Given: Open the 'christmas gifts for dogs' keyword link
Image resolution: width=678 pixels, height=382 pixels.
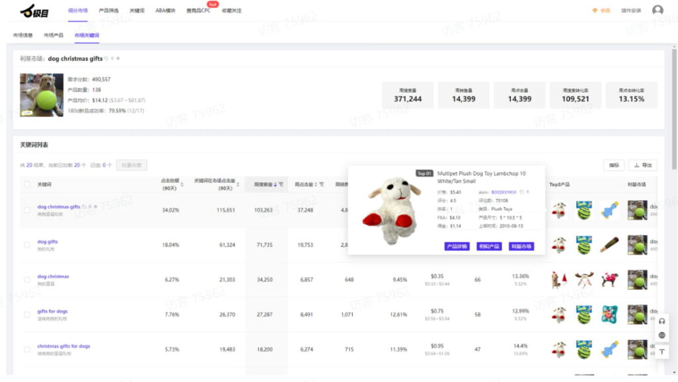Looking at the screenshot, I should 64,346.
